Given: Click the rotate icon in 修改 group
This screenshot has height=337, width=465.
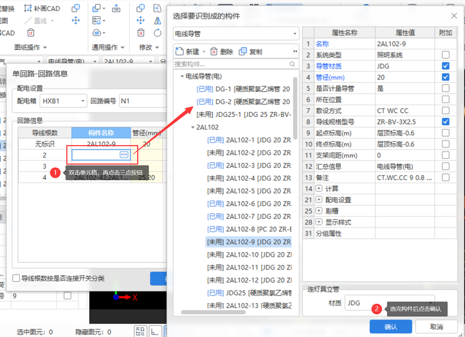Looking at the screenshot, I should pos(157,33).
